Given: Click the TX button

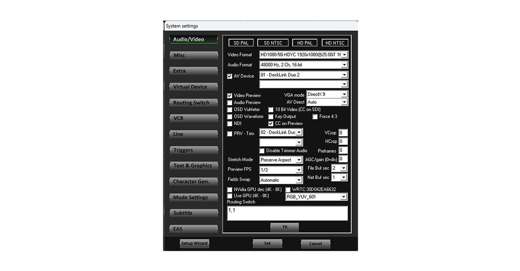Looking at the screenshot, I should (285, 227).
